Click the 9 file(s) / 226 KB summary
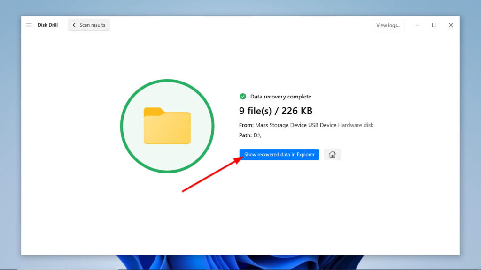This screenshot has height=270, width=481. [275, 111]
